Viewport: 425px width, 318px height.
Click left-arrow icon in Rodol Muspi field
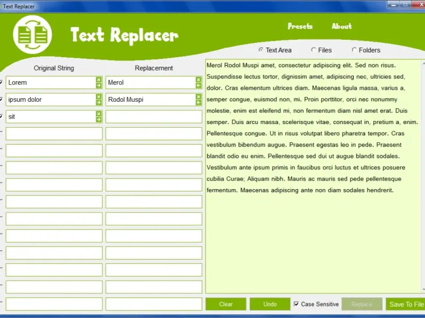point(198,102)
